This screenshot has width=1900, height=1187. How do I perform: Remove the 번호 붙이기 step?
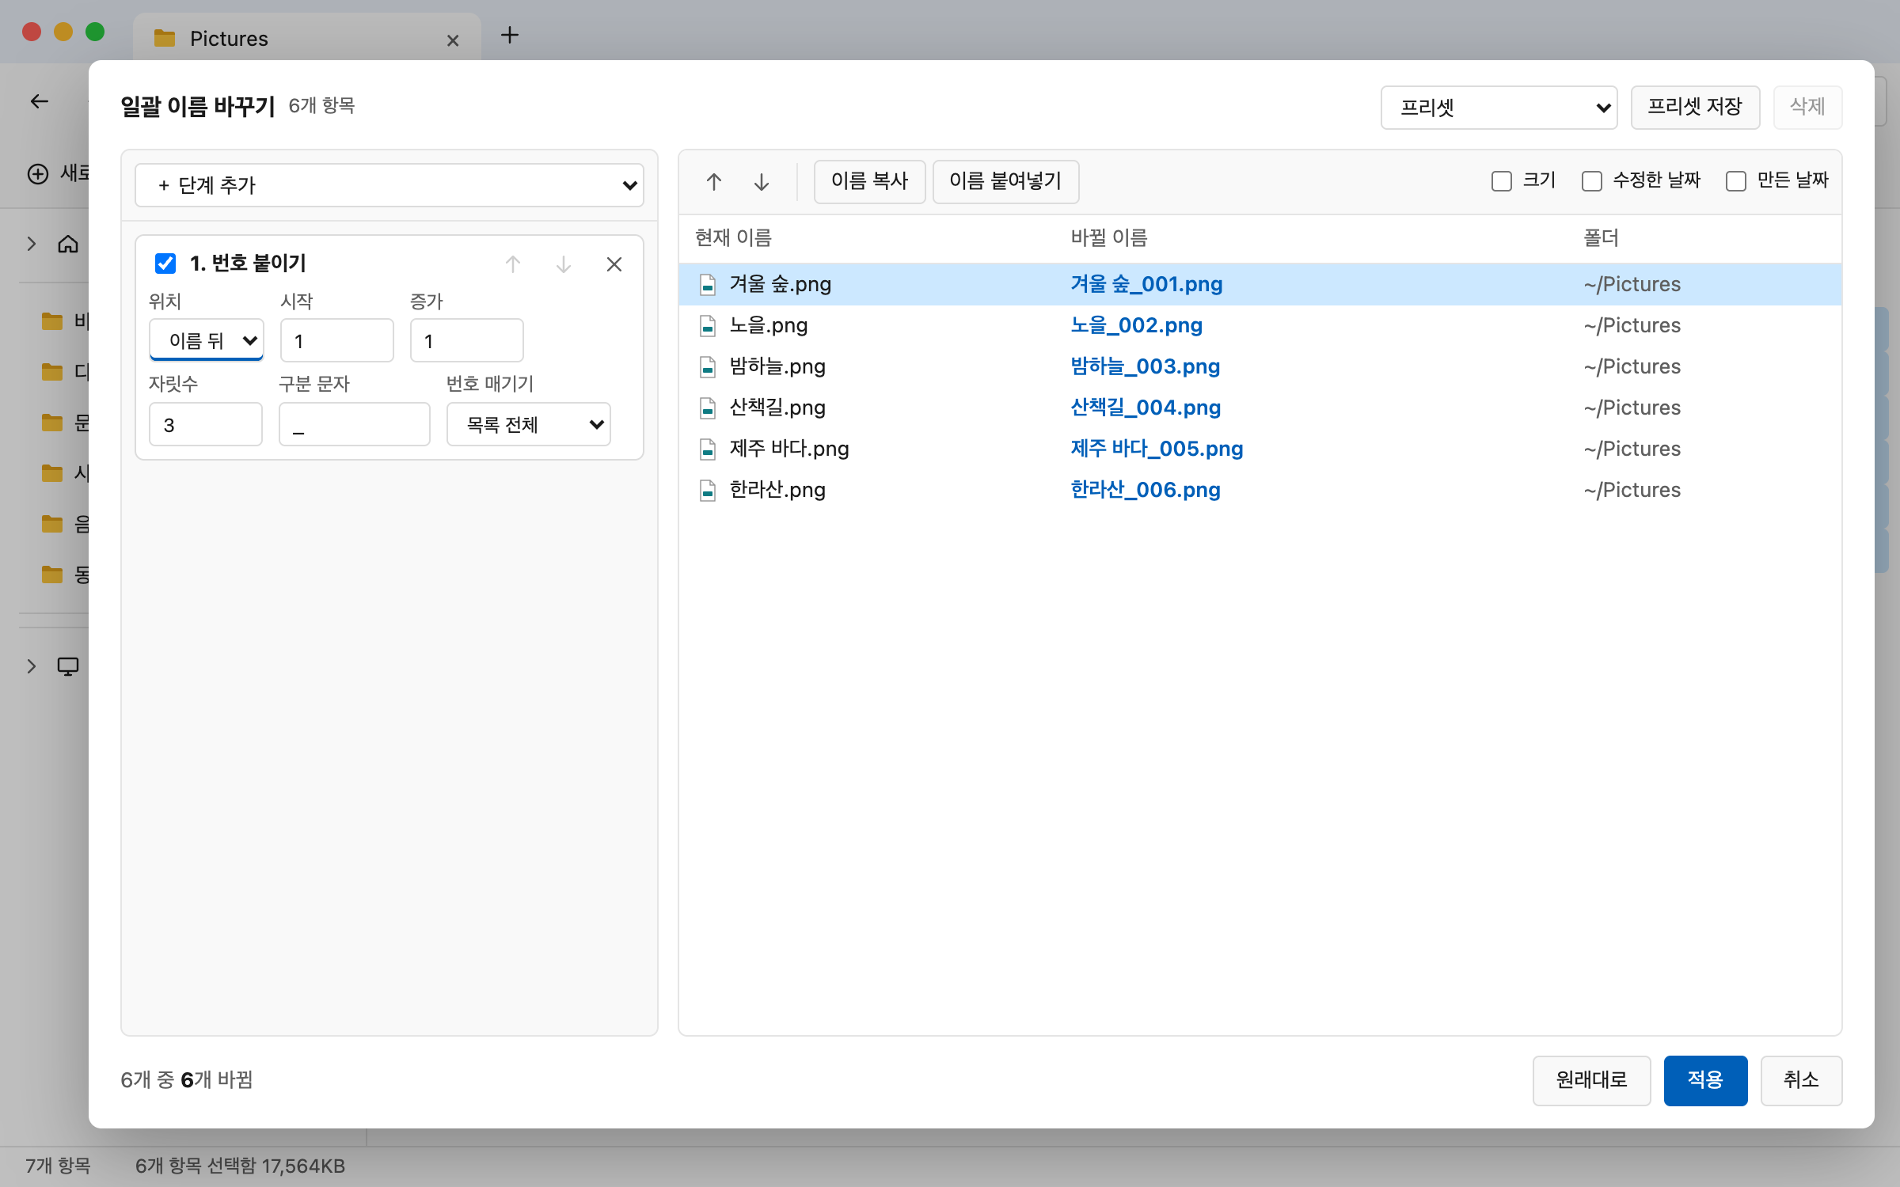click(614, 264)
